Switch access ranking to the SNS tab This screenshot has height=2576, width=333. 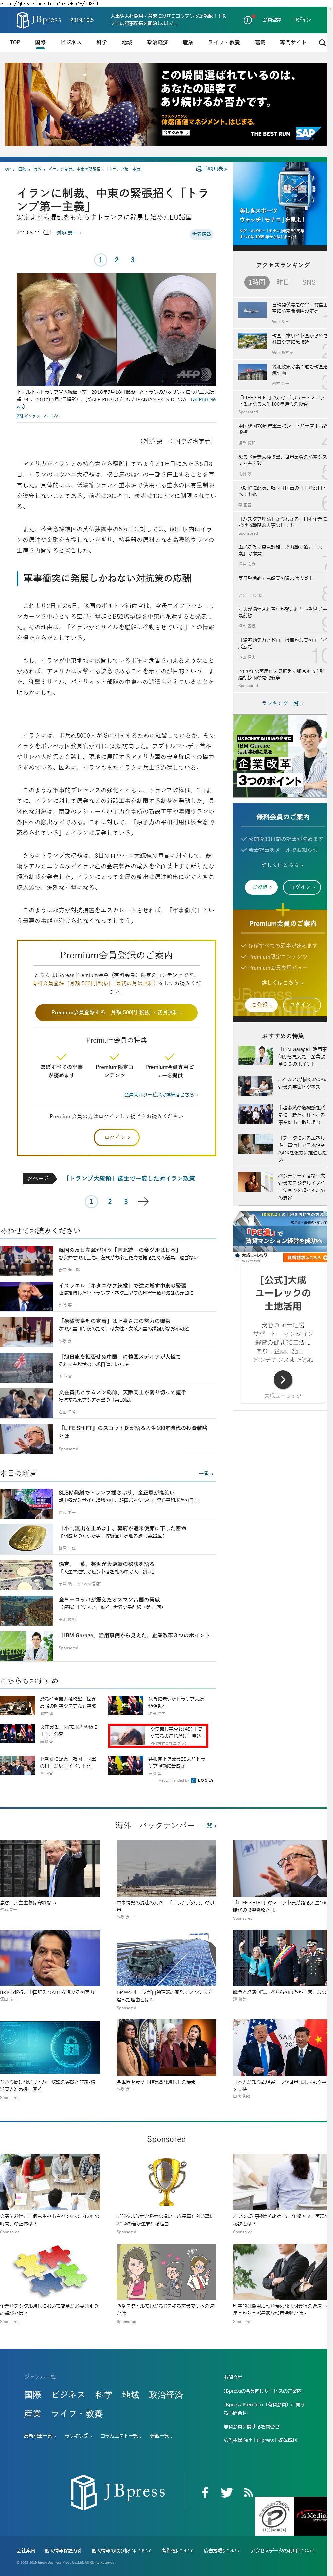point(309,282)
